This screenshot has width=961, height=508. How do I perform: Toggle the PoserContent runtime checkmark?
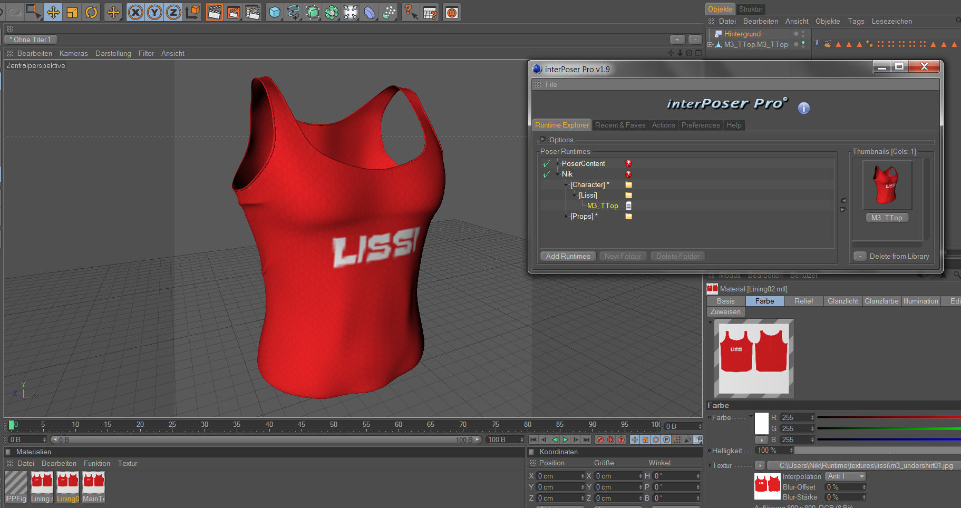pos(547,164)
